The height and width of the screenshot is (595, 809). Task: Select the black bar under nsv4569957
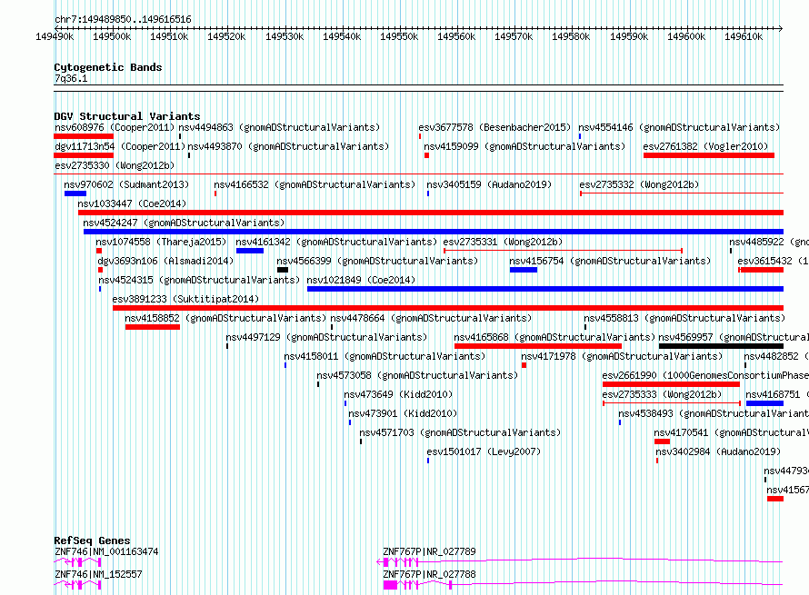point(722,346)
